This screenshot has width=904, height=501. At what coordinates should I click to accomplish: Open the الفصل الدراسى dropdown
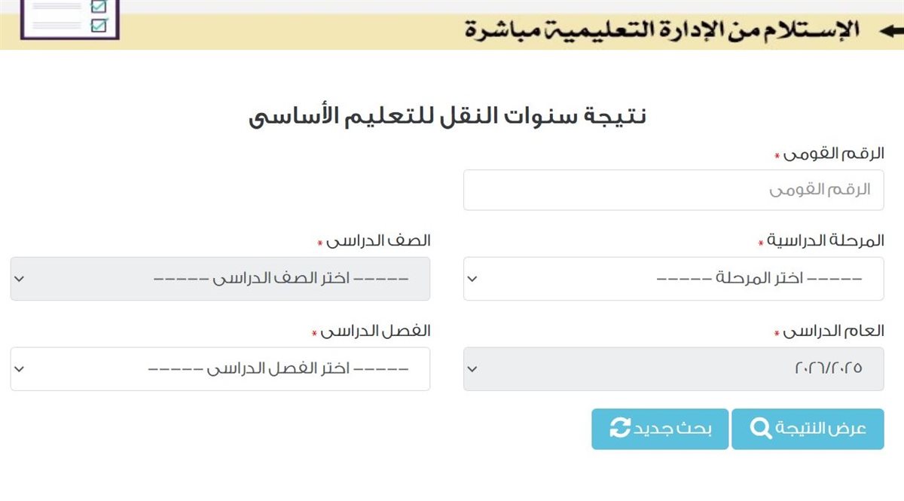click(219, 369)
